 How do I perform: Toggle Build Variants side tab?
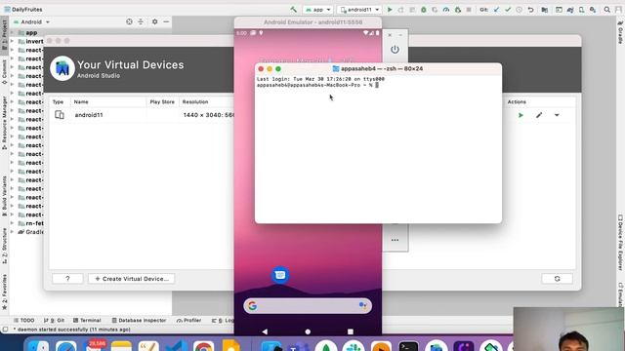(x=4, y=197)
